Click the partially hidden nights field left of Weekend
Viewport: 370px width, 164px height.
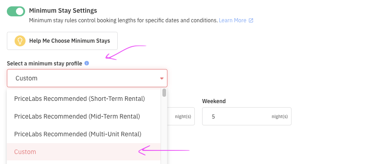181,116
